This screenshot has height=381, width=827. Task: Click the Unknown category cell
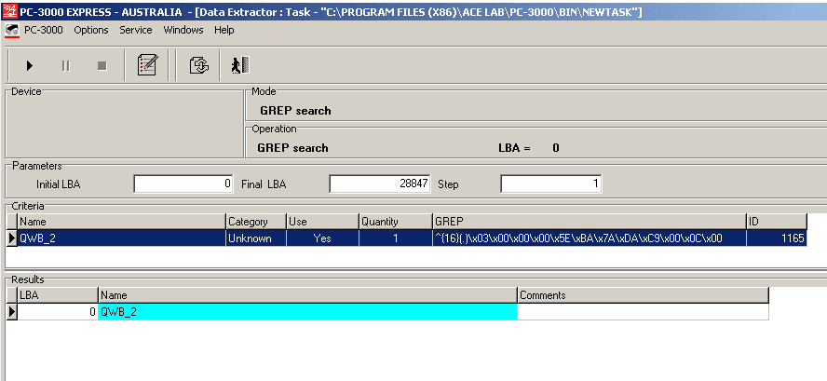tap(256, 238)
